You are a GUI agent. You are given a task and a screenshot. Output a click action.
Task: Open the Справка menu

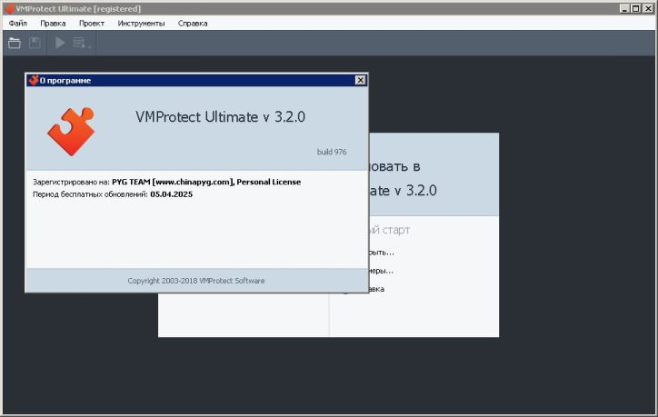tap(193, 24)
